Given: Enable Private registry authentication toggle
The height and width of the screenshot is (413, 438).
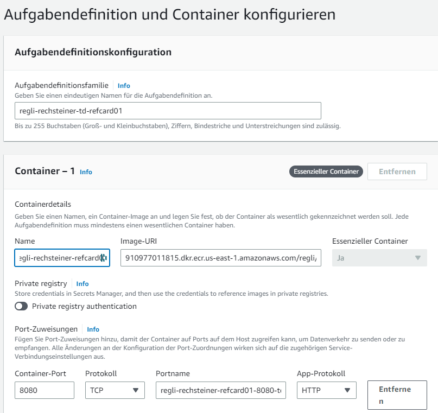Looking at the screenshot, I should [21, 306].
